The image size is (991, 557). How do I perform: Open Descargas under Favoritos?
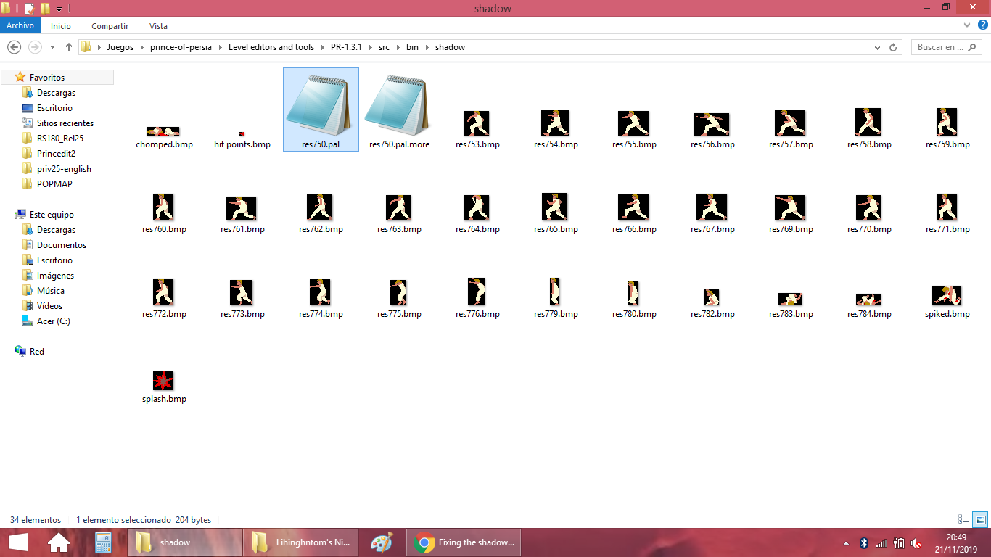(x=56, y=93)
